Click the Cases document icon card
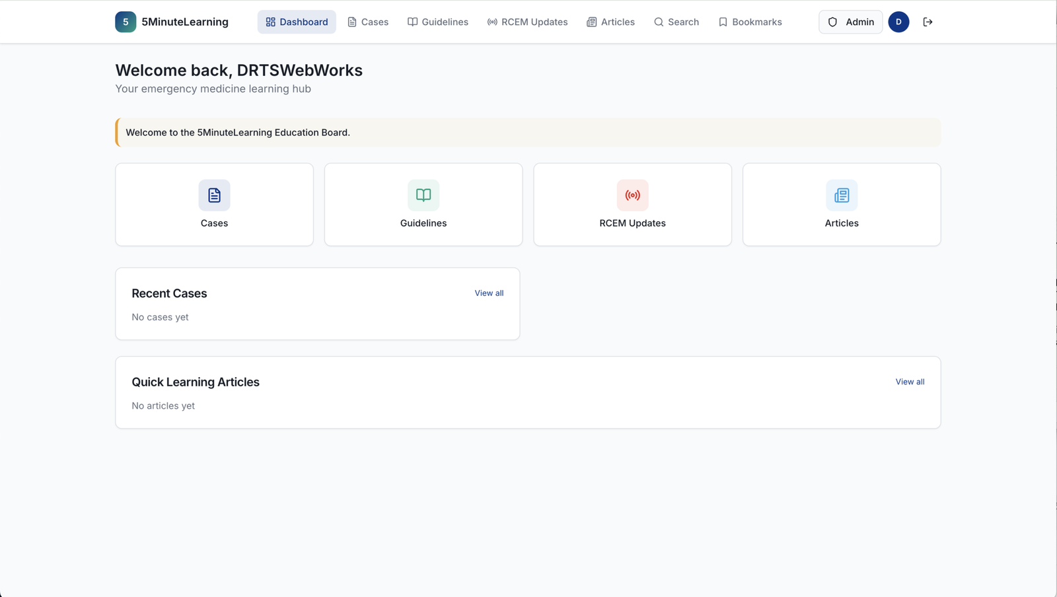This screenshot has height=597, width=1057. pyautogui.click(x=214, y=205)
